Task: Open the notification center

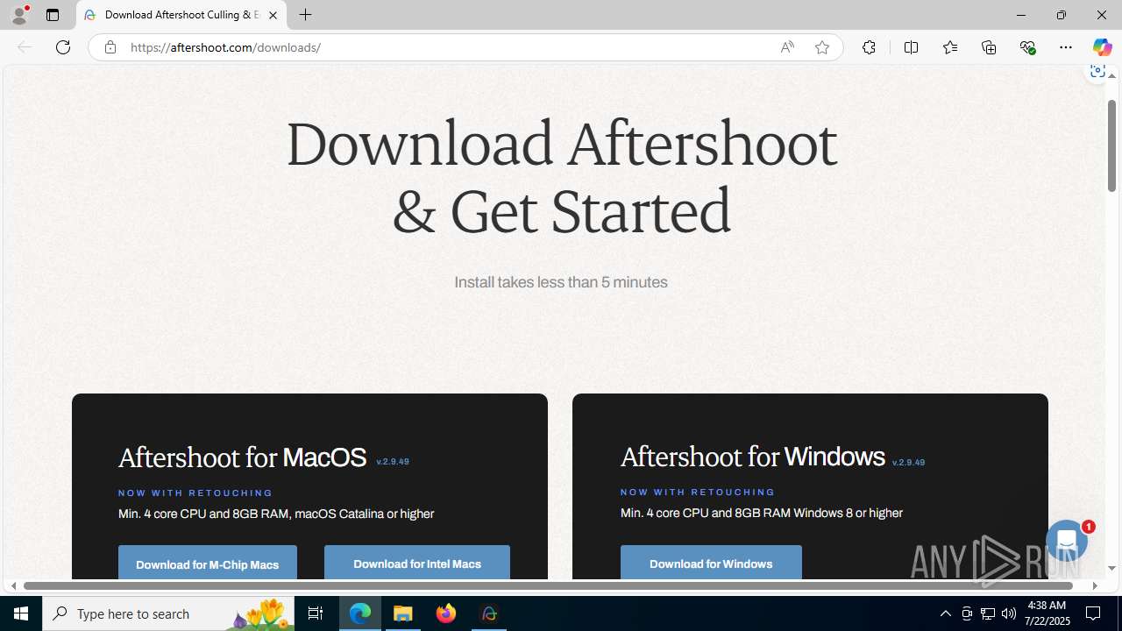Action: [1094, 613]
